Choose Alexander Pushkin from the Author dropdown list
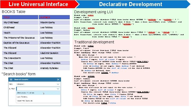Image resolution: width=191 pixels, height=107 pixels. point(38,93)
